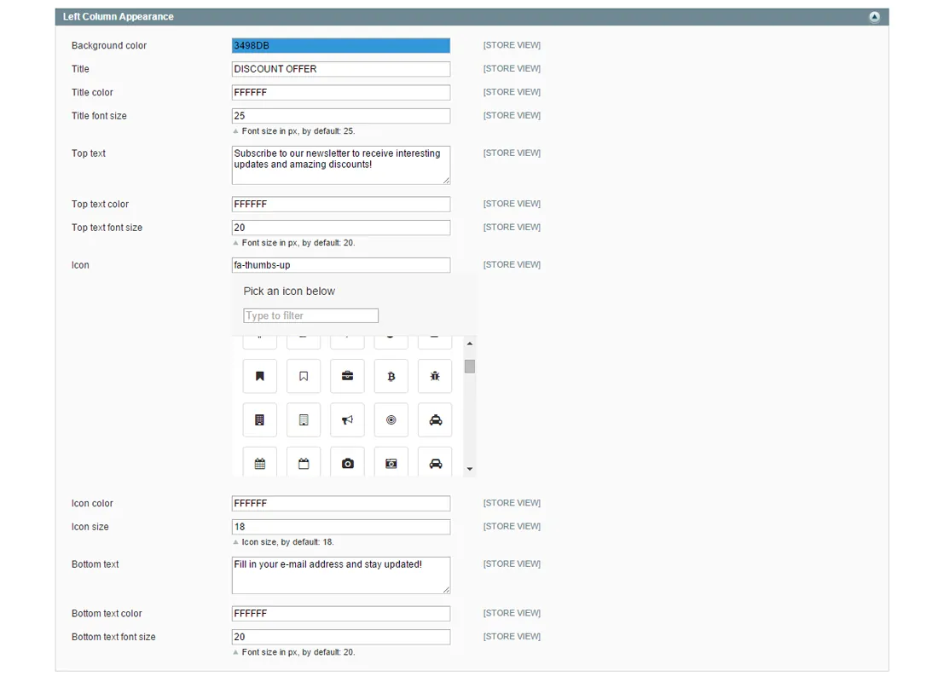Pick the blank calendar icon
Screen dimensions: 938x682
[x=304, y=462]
